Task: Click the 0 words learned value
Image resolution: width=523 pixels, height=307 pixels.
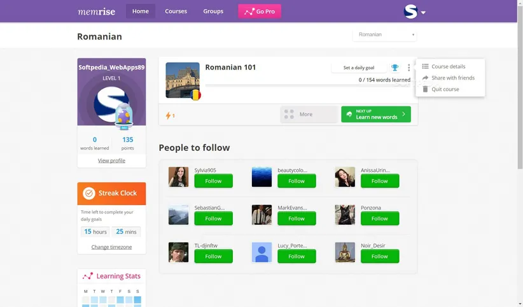Action: (95, 139)
